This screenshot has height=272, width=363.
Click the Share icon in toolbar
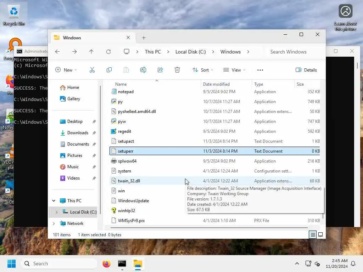(160, 70)
